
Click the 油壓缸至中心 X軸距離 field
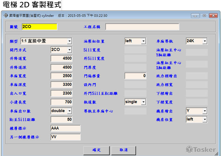197,64
